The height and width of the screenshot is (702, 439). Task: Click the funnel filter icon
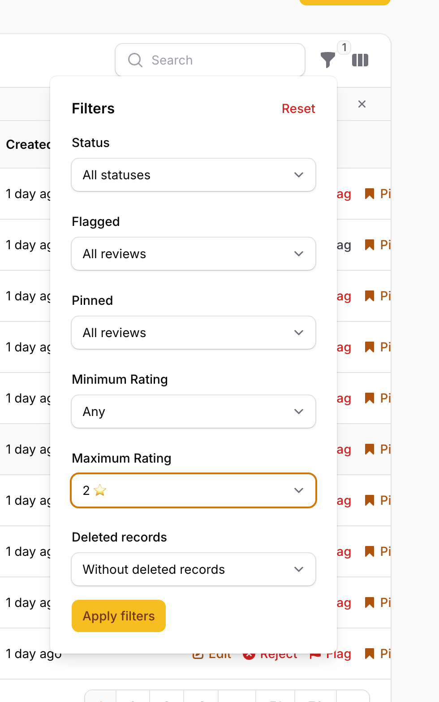(327, 60)
